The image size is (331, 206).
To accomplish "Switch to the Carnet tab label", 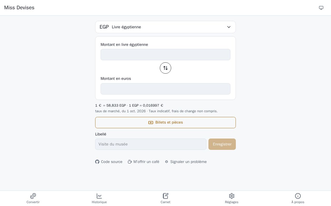I will point(165,202).
